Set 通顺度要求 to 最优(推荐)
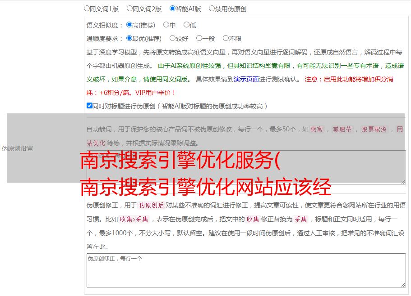Screen dimensions: 411x296 tap(129, 38)
